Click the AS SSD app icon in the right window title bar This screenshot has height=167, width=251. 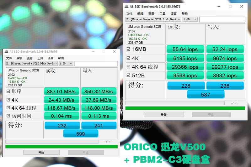(126, 6)
